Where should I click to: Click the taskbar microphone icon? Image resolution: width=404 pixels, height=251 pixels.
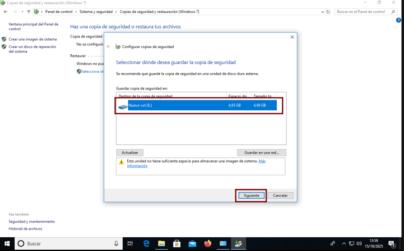[116, 243]
